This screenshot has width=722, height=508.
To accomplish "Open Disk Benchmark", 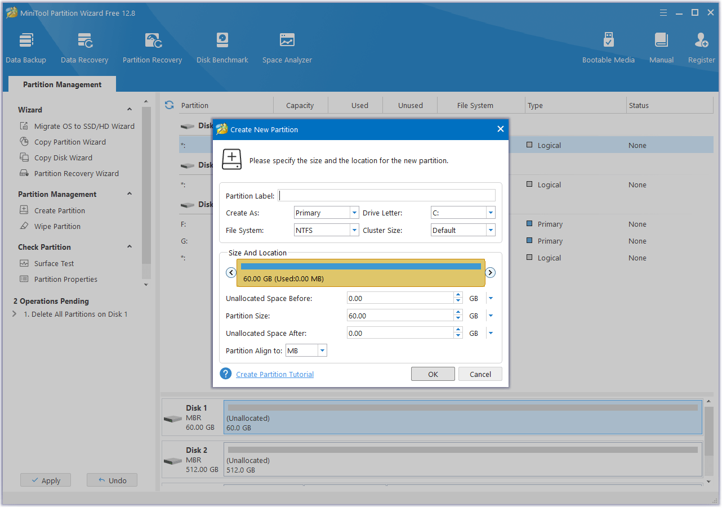I will pyautogui.click(x=222, y=48).
